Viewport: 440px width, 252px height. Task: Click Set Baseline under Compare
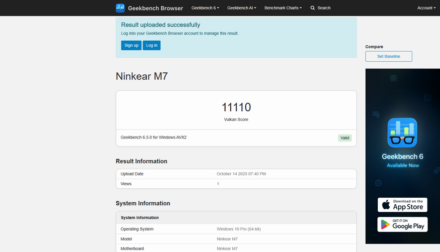[x=388, y=56]
